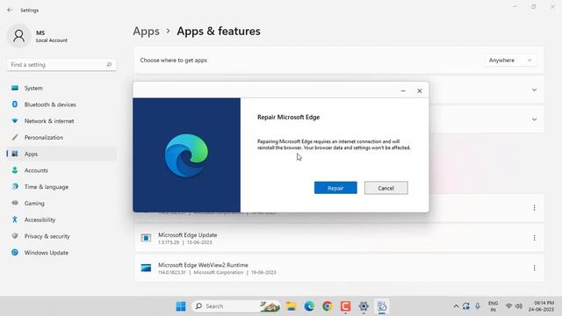Open Privacy & security settings

click(61, 236)
